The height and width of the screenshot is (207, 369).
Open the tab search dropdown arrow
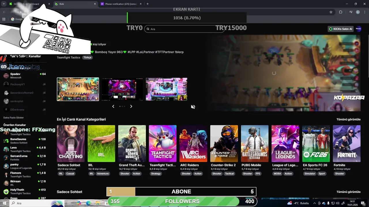point(4,4)
